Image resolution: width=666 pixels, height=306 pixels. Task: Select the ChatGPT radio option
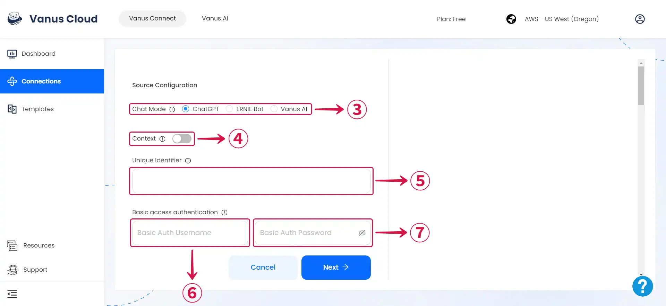(x=186, y=109)
